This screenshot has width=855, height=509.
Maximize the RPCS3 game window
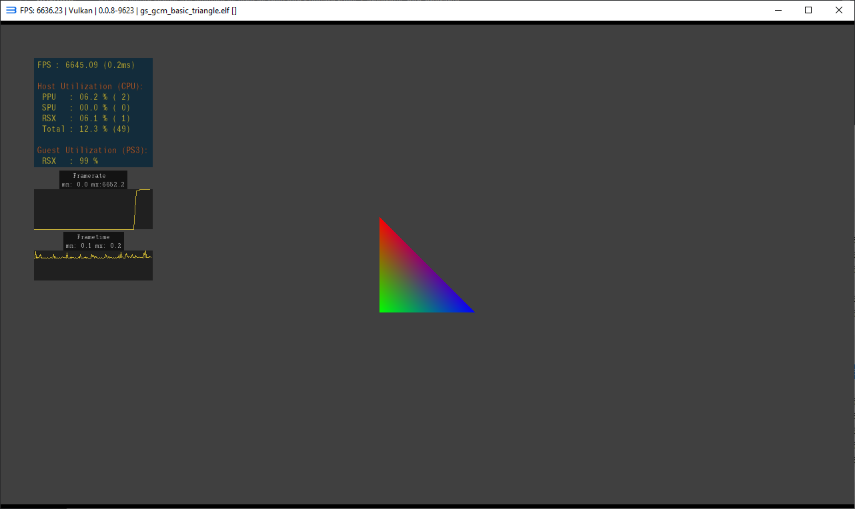[808, 10]
